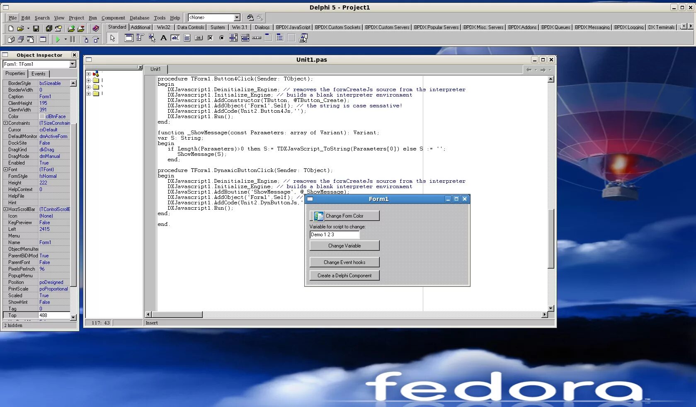Open the File menu
This screenshot has height=407, width=696.
coord(13,18)
